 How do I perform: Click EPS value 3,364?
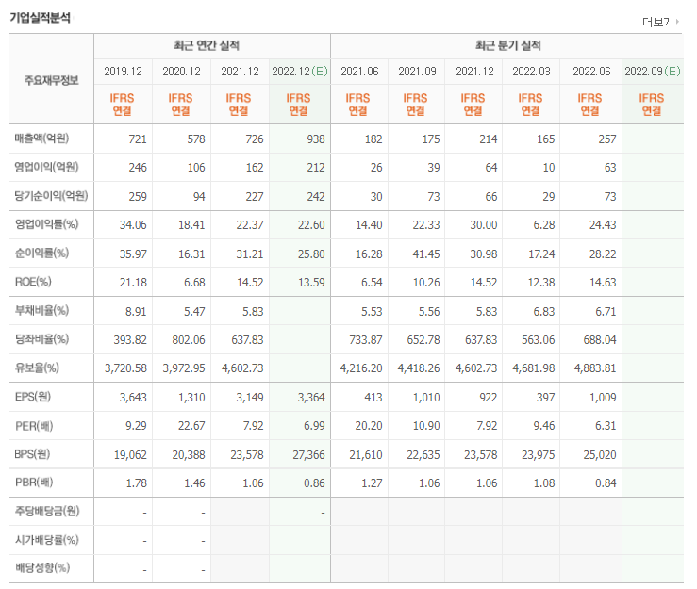pyautogui.click(x=311, y=398)
